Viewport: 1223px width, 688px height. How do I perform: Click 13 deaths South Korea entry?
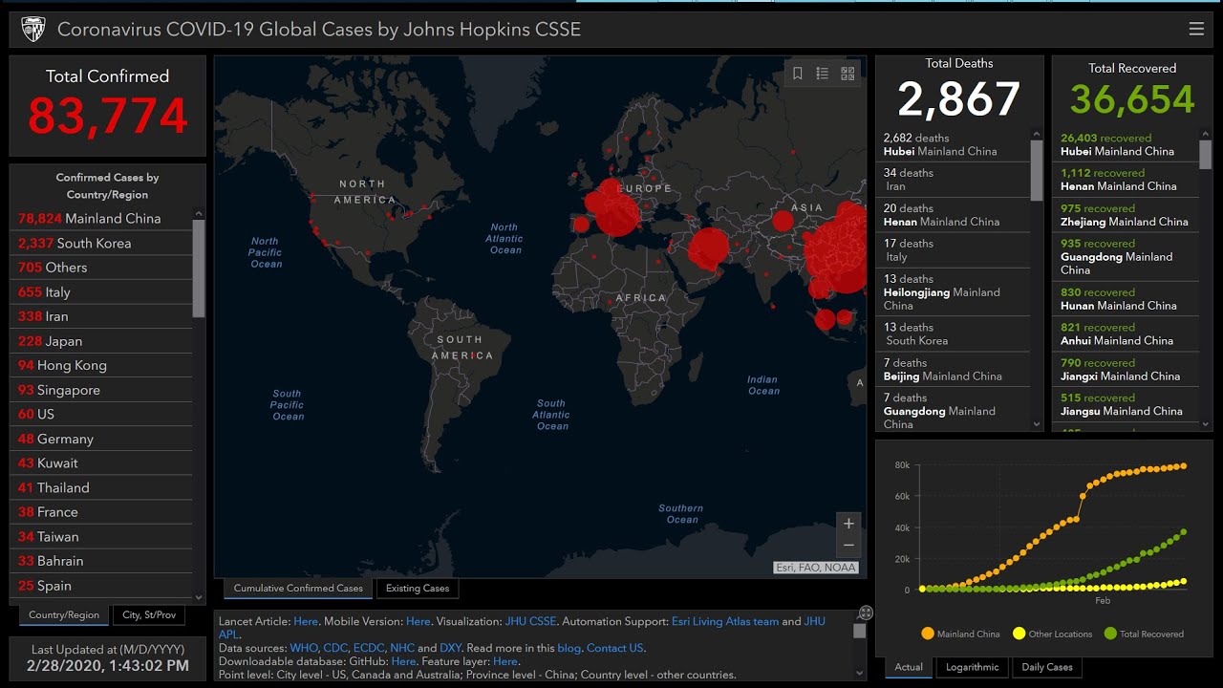953,333
